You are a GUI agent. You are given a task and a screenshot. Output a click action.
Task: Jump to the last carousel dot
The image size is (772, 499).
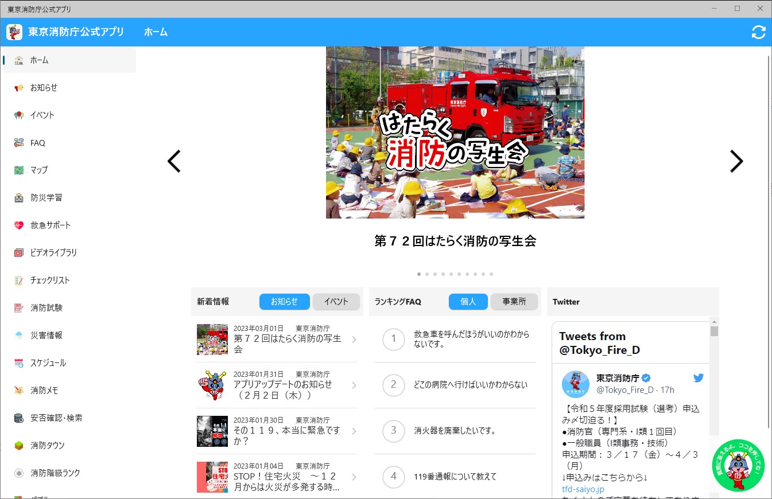(491, 274)
